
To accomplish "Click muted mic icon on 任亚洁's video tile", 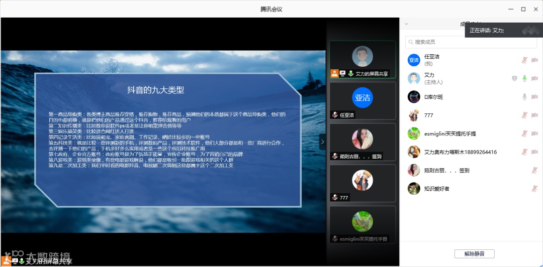I will pyautogui.click(x=334, y=115).
